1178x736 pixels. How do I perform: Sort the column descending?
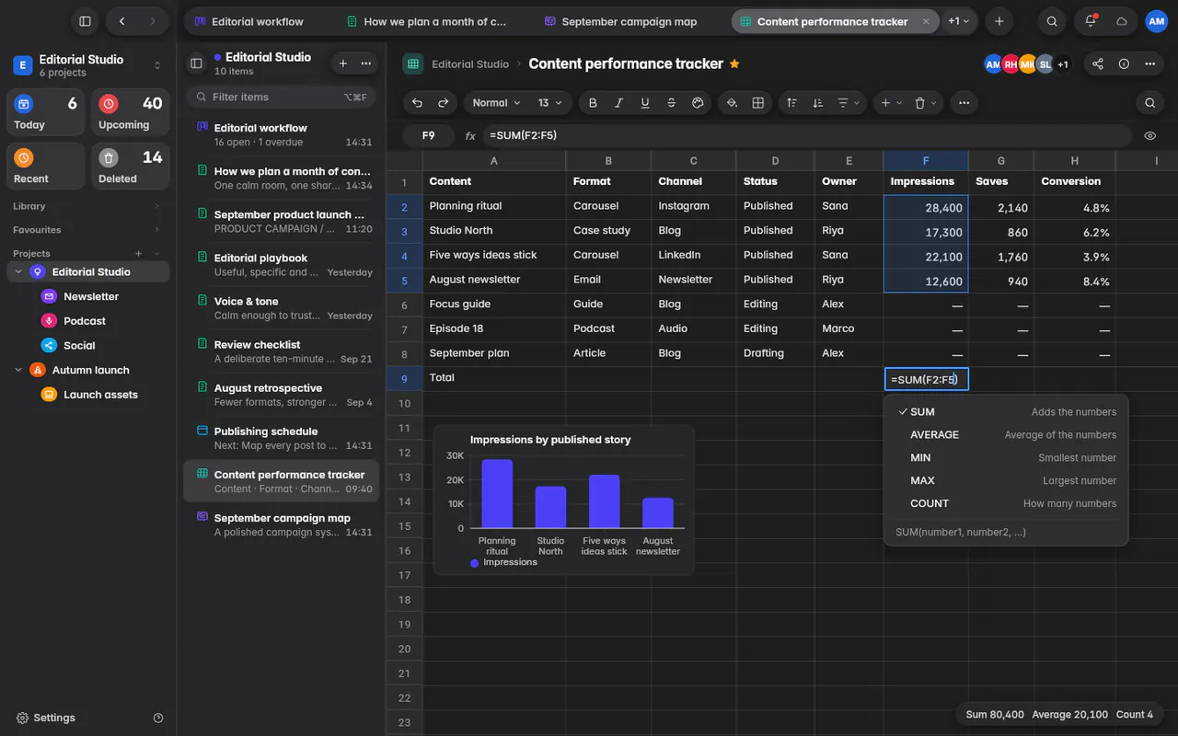click(x=818, y=103)
